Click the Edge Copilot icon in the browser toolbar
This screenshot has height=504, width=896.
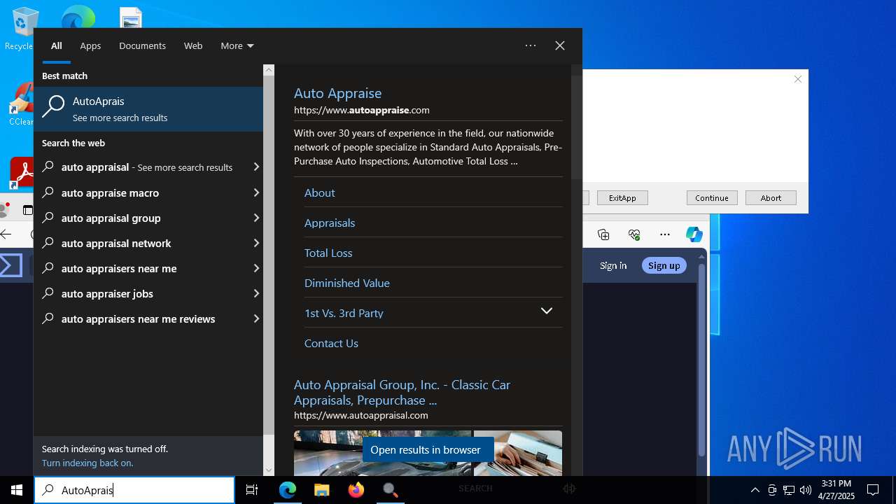pos(694,234)
